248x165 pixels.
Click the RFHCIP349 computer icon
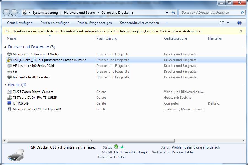click(9, 103)
